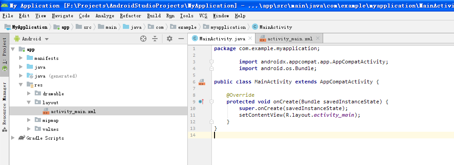Click the override method gutter icon on line 9
This screenshot has height=165, width=454.
[201, 102]
